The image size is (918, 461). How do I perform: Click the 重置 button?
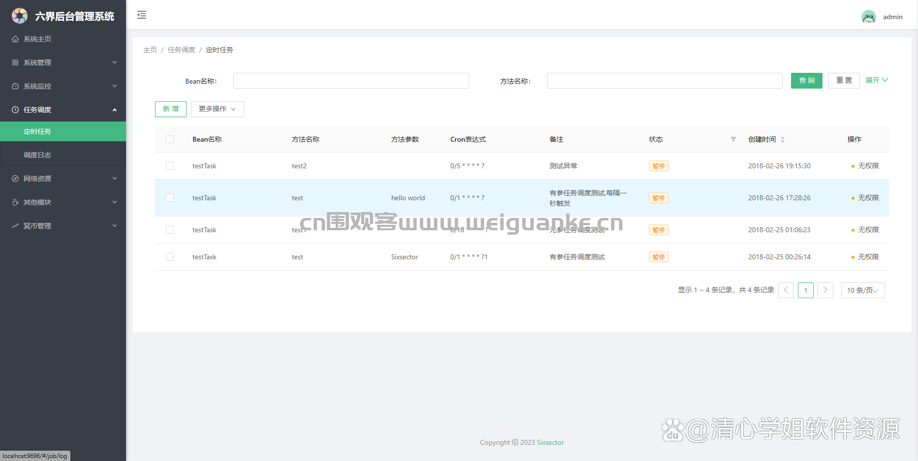click(x=844, y=81)
